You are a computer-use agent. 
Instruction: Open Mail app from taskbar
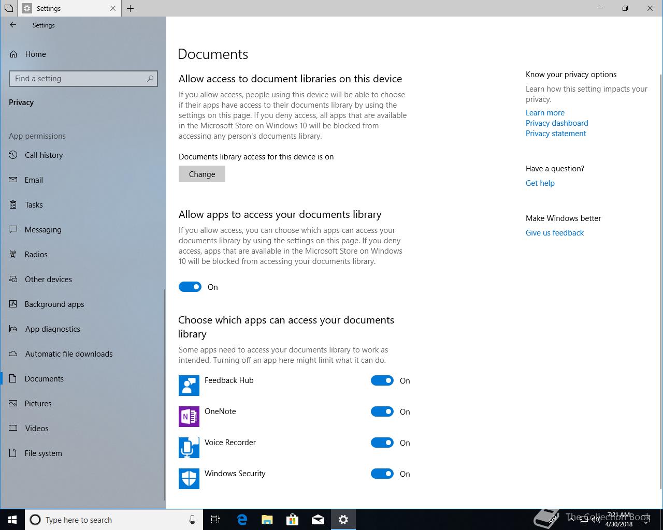[318, 520]
